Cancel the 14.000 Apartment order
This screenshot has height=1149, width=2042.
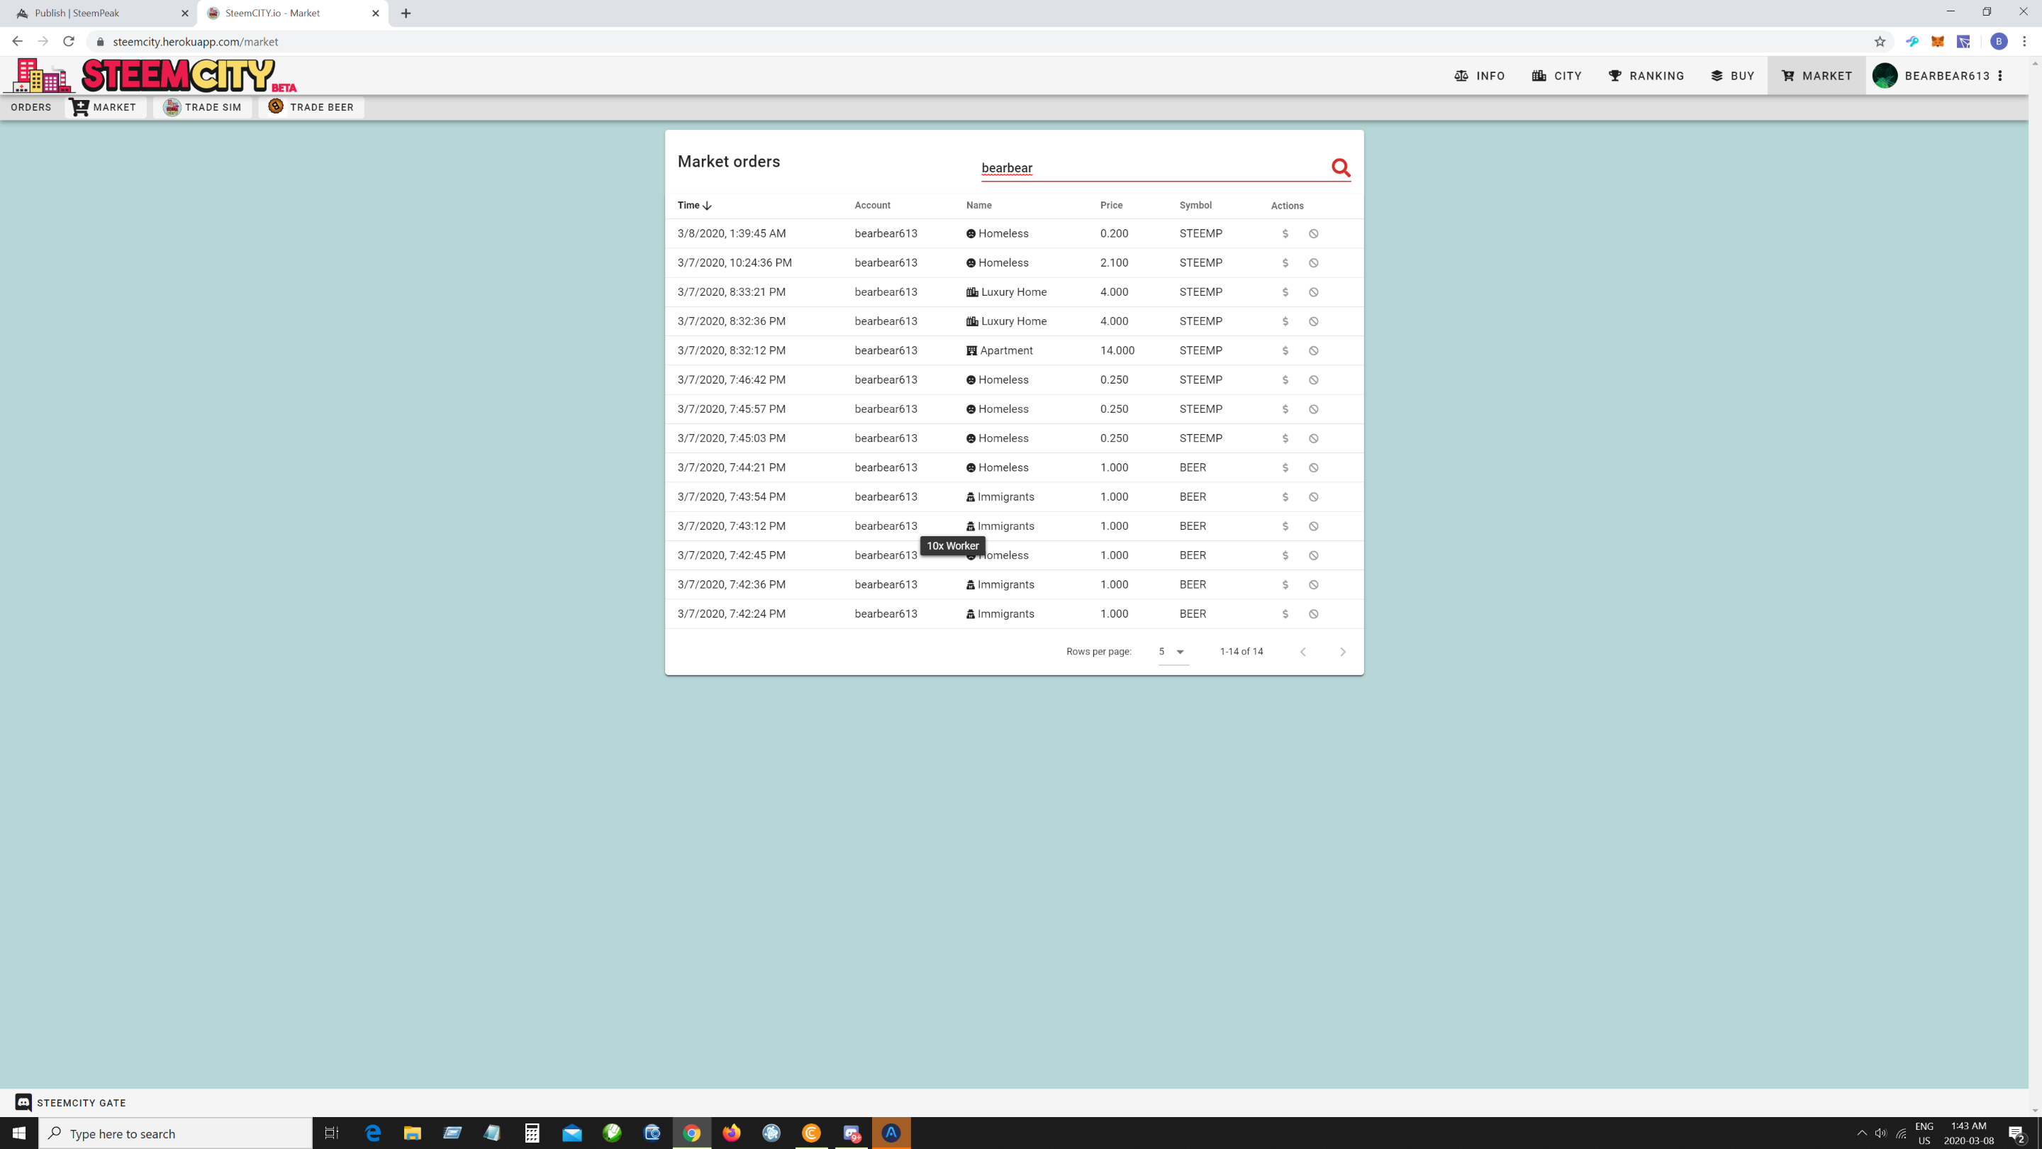click(x=1314, y=350)
